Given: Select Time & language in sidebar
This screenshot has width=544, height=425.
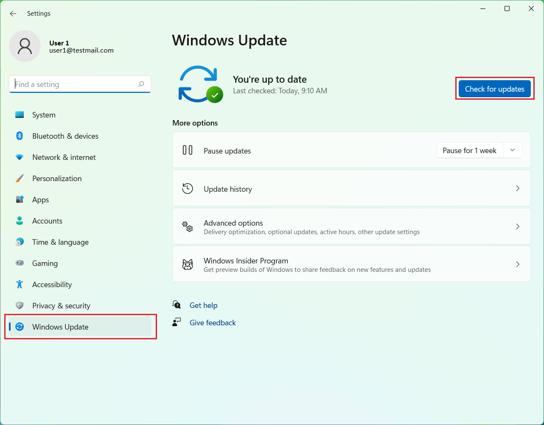Looking at the screenshot, I should (x=59, y=242).
